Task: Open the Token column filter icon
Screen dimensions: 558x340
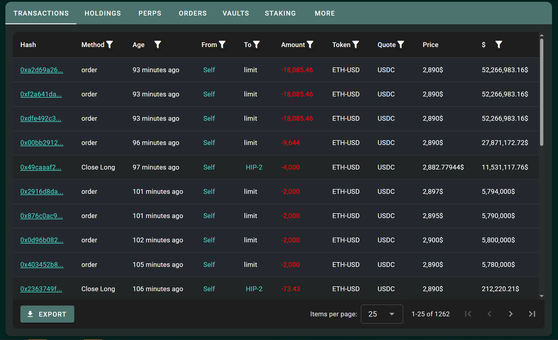Action: pos(356,45)
